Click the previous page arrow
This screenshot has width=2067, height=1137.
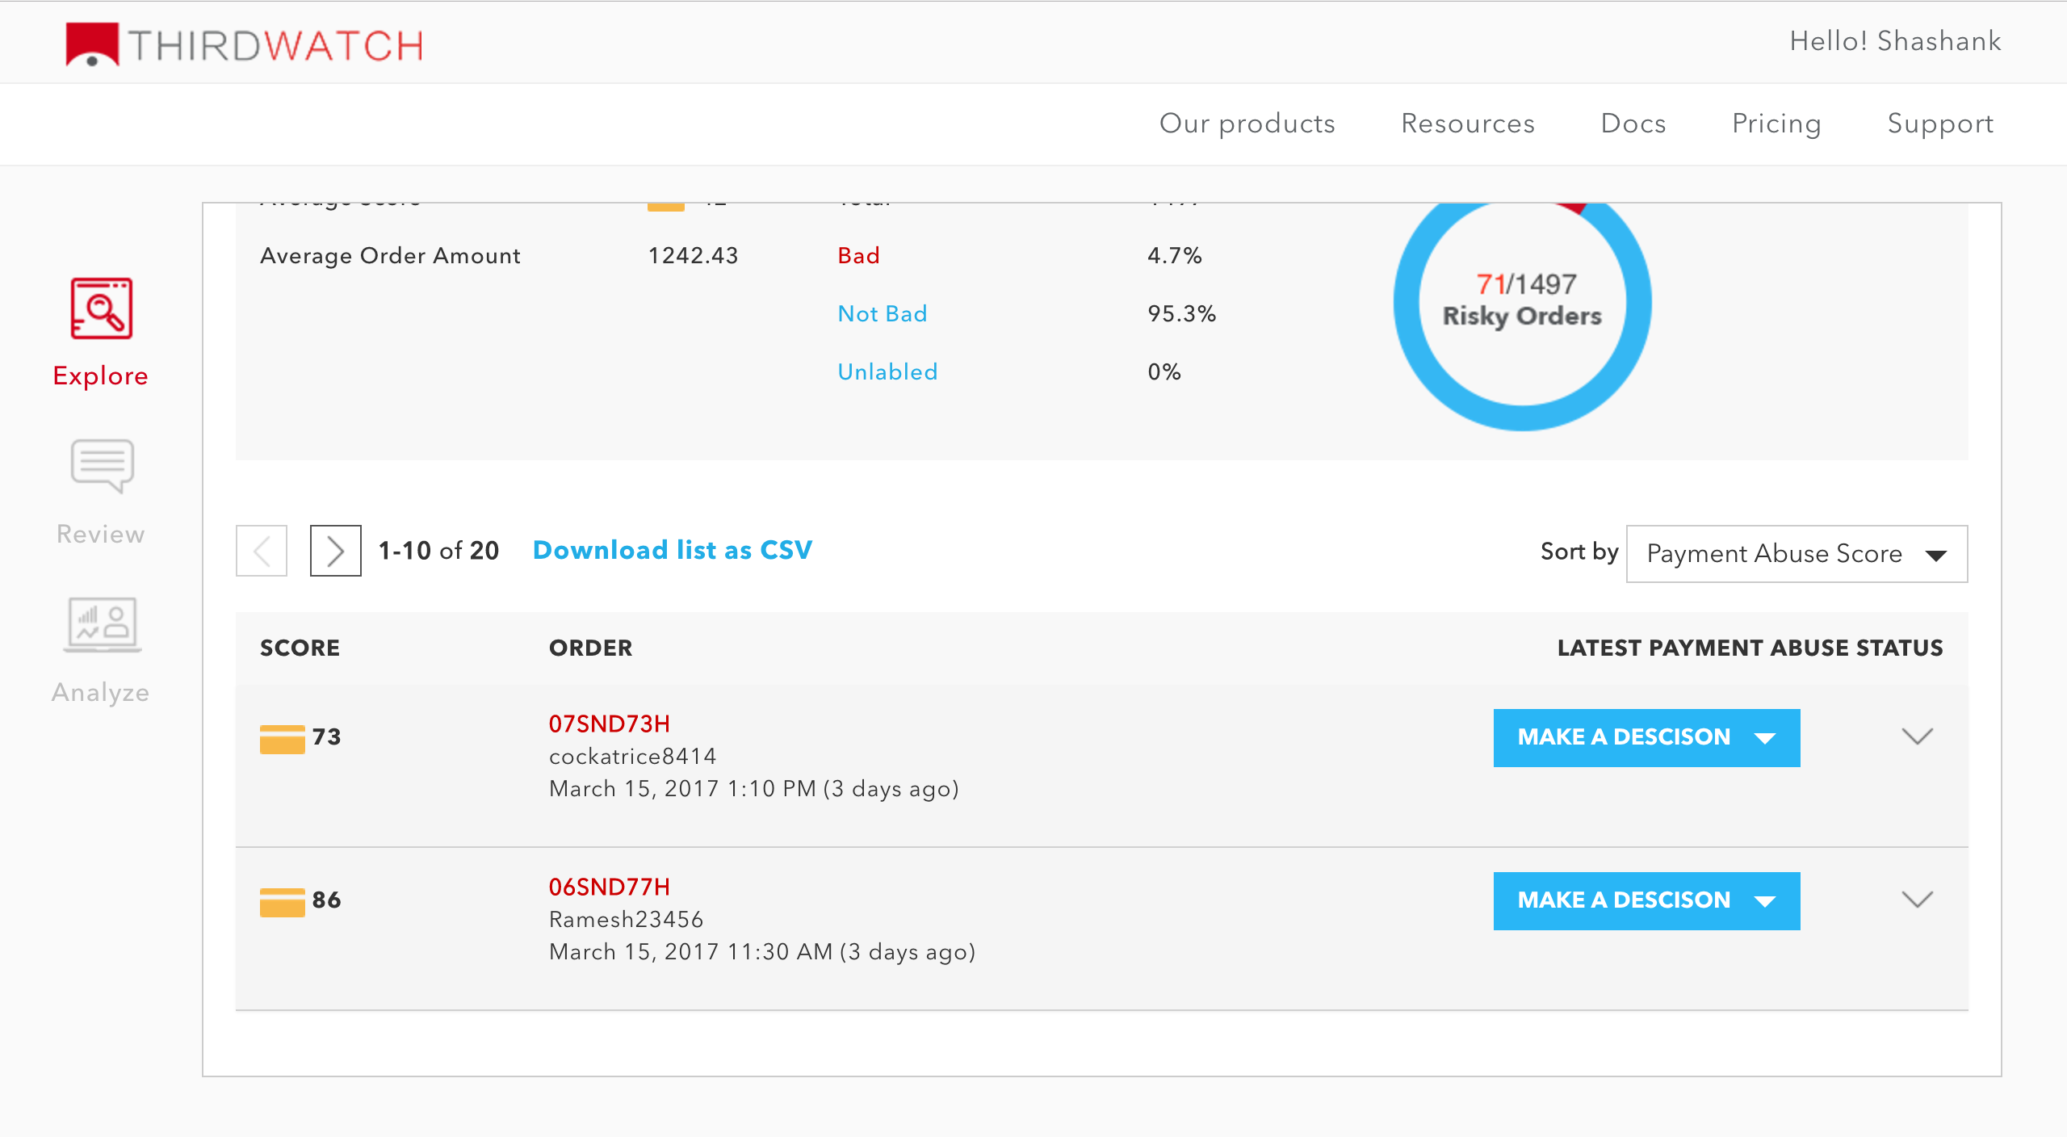point(262,552)
